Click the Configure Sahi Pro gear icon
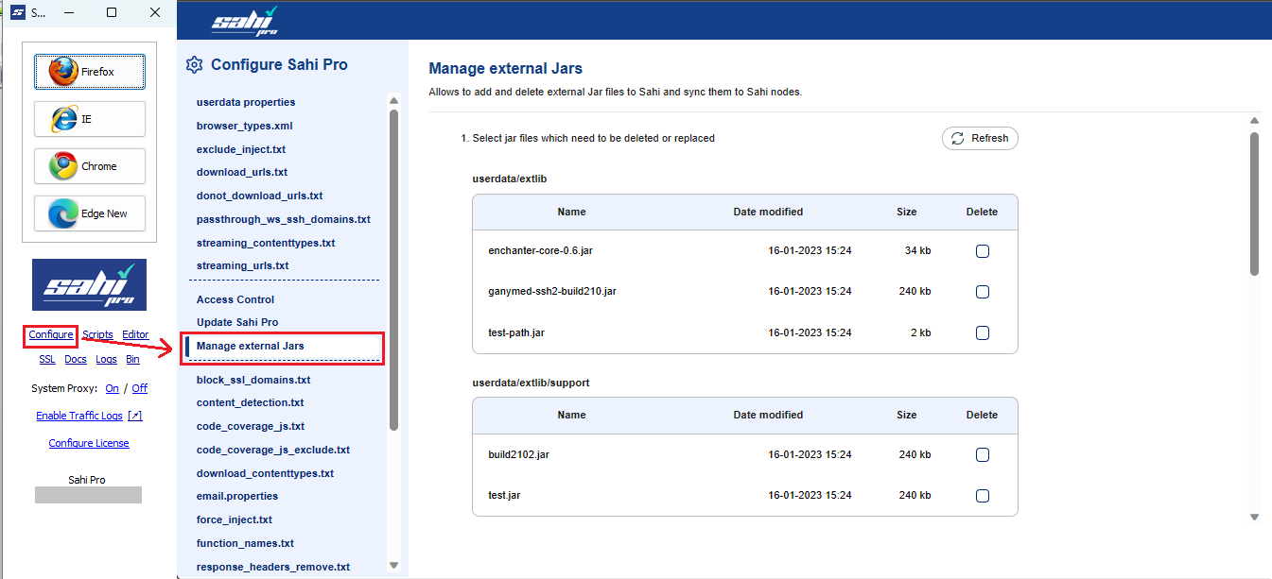The height and width of the screenshot is (579, 1272). [194, 65]
